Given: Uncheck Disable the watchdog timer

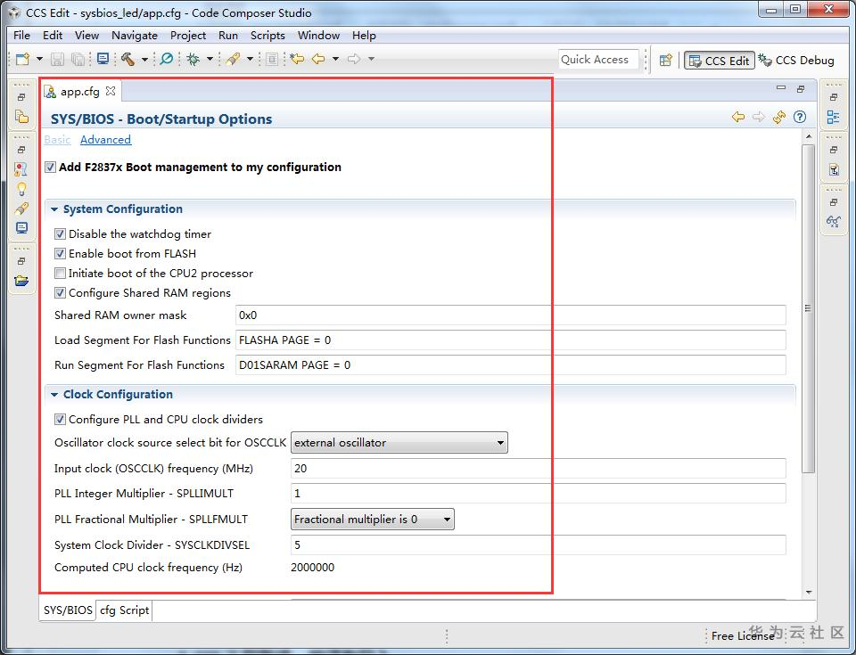Looking at the screenshot, I should 61,234.
